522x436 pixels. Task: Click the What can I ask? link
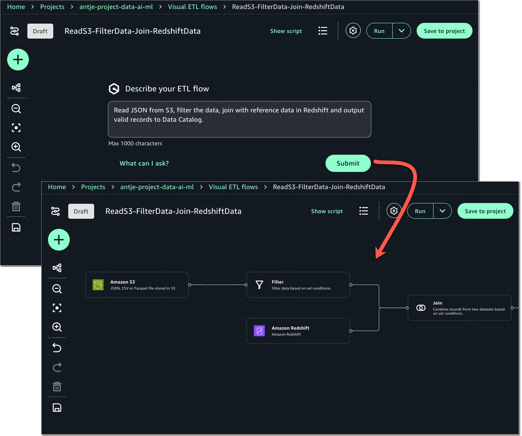coord(144,163)
